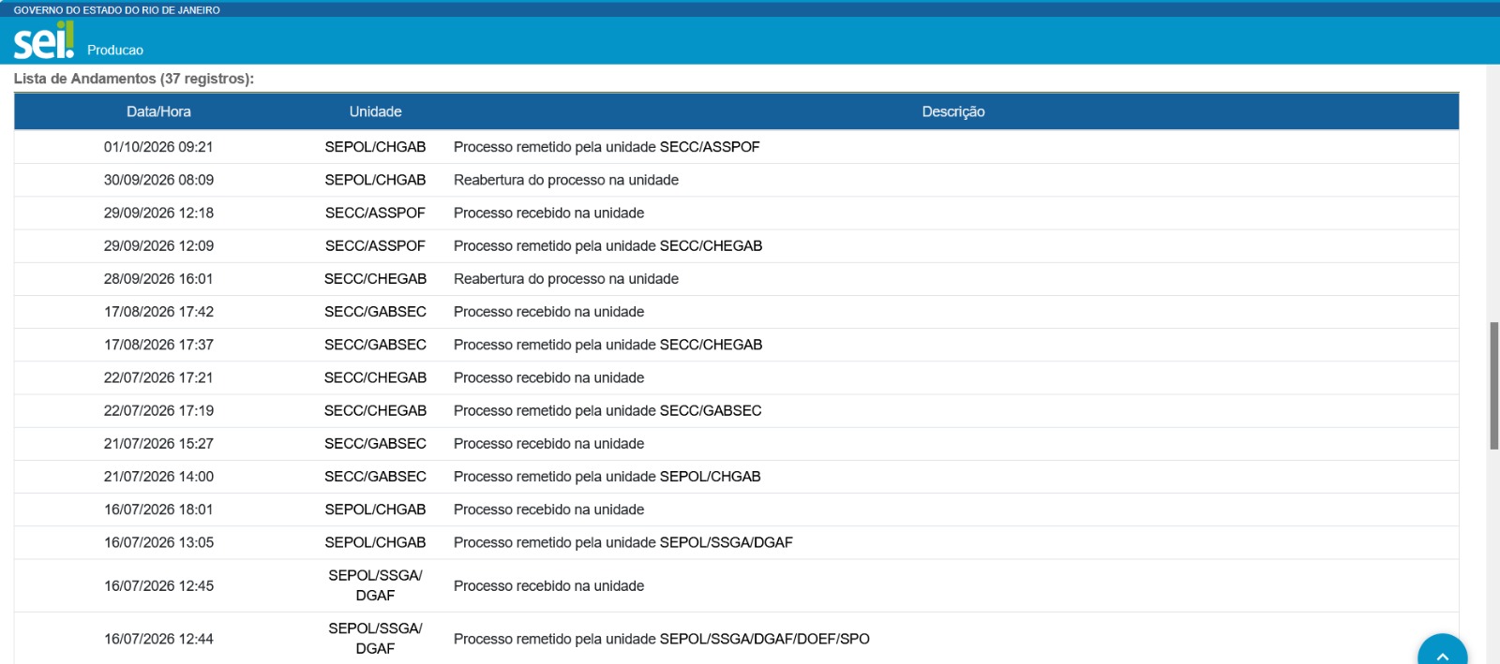Click the 28/09/2026 16:01 reabertura row
This screenshot has height=664, width=1500.
(x=736, y=279)
